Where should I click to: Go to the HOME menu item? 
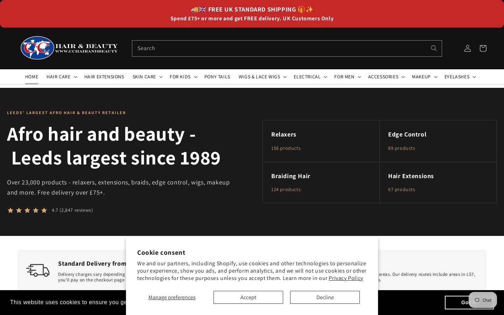[x=31, y=77]
